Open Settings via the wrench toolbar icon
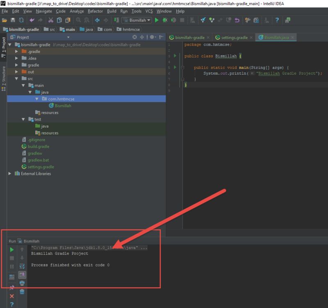Screen dimensions: 328x308 tap(247, 20)
